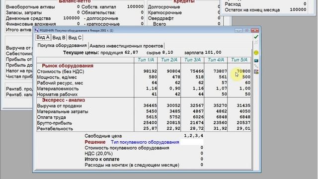
Task: Click the application icon in the Решения title bar
Action: point(36,30)
